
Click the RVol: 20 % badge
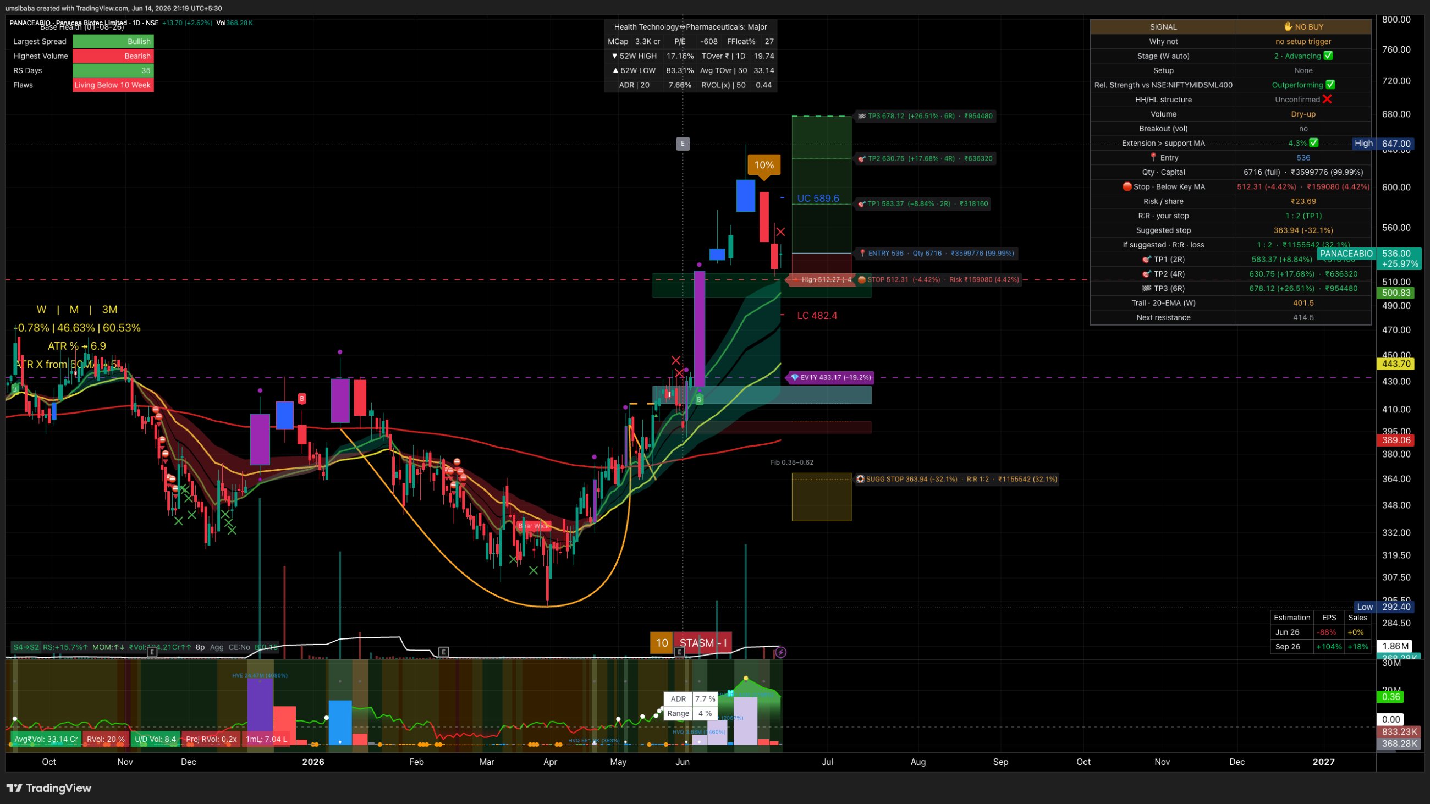(106, 739)
